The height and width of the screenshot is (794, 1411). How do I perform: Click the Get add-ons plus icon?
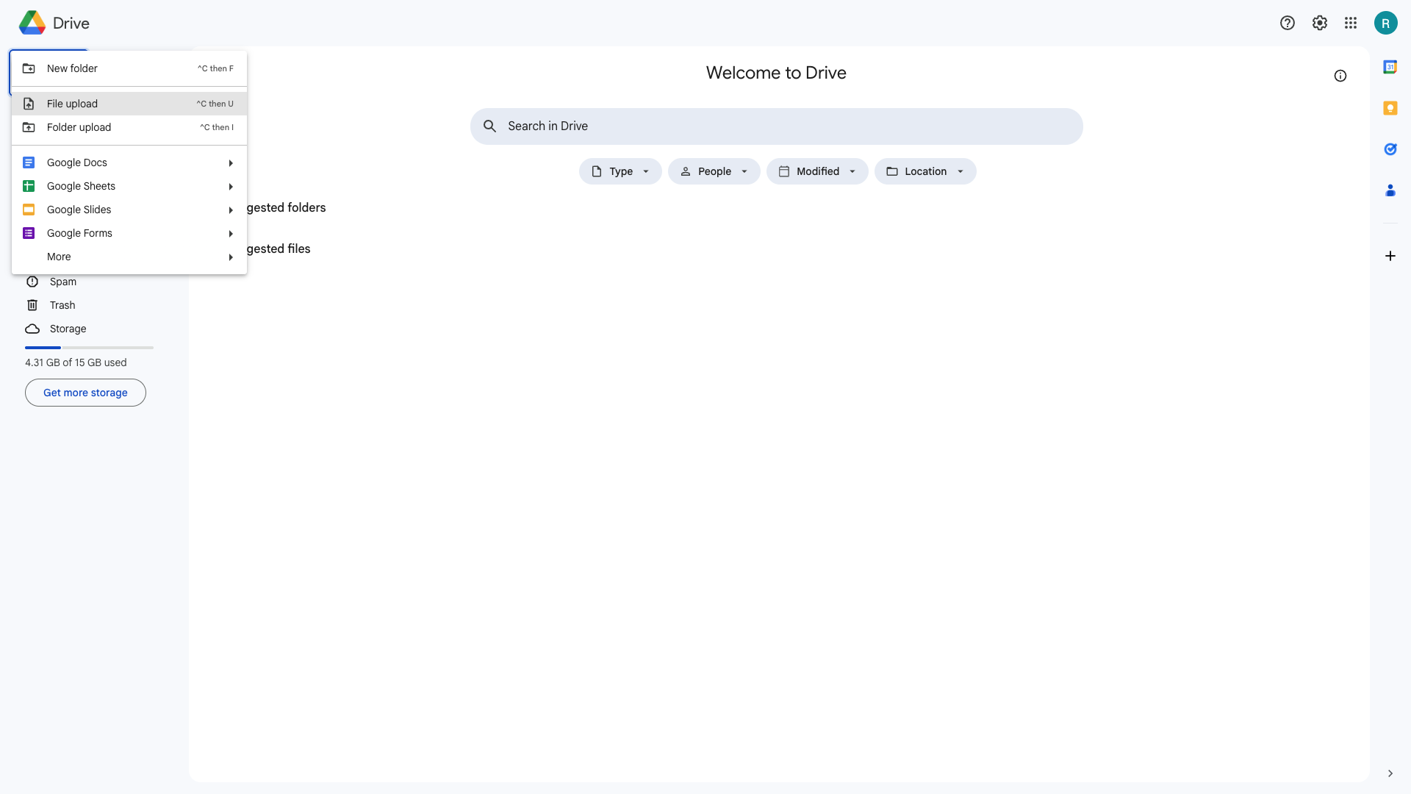(1390, 256)
